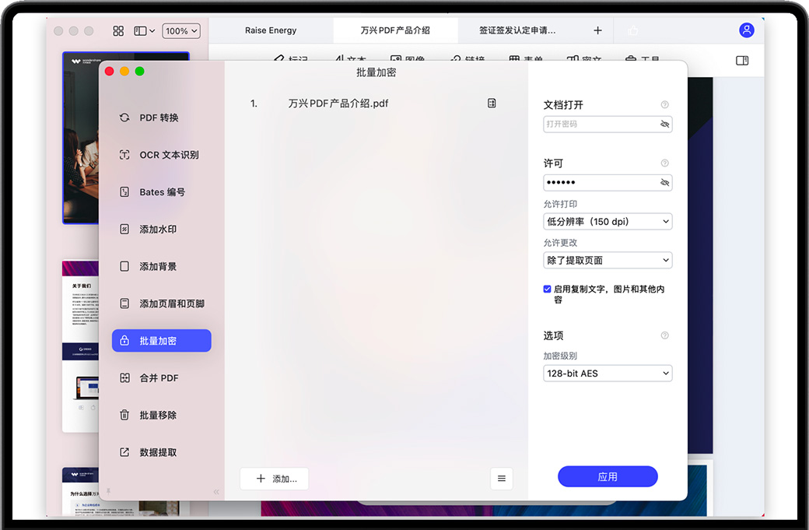
Task: Reveal the 许可 password with eye toggle
Action: pos(664,183)
